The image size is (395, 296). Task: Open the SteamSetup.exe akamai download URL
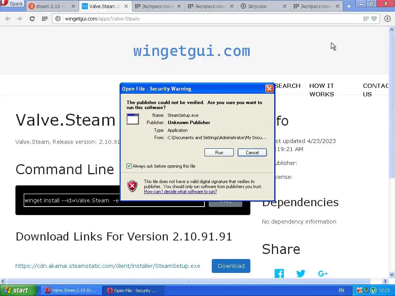[x=108, y=266]
